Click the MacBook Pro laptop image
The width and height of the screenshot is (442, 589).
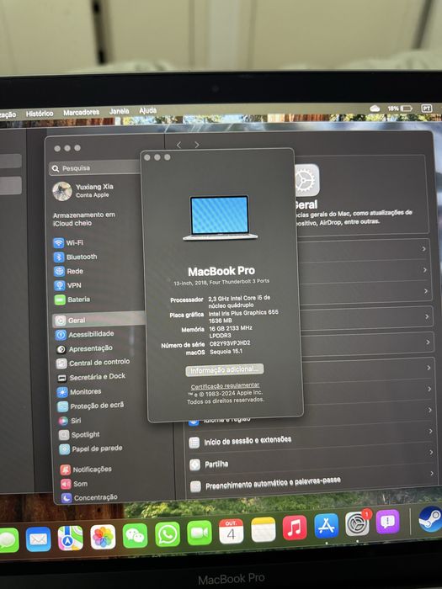pos(220,218)
